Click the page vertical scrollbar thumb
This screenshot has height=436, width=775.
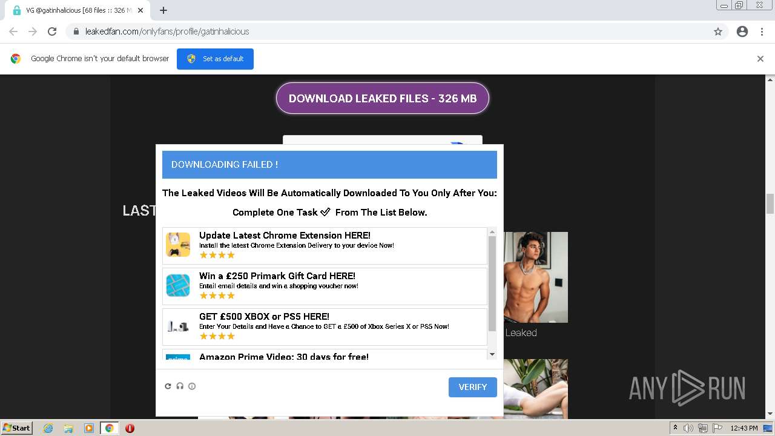(770, 204)
